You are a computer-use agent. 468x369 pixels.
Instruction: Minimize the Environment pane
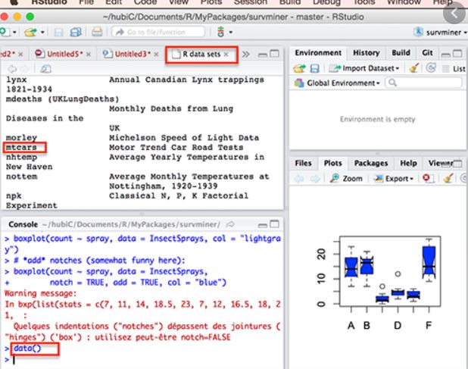446,55
